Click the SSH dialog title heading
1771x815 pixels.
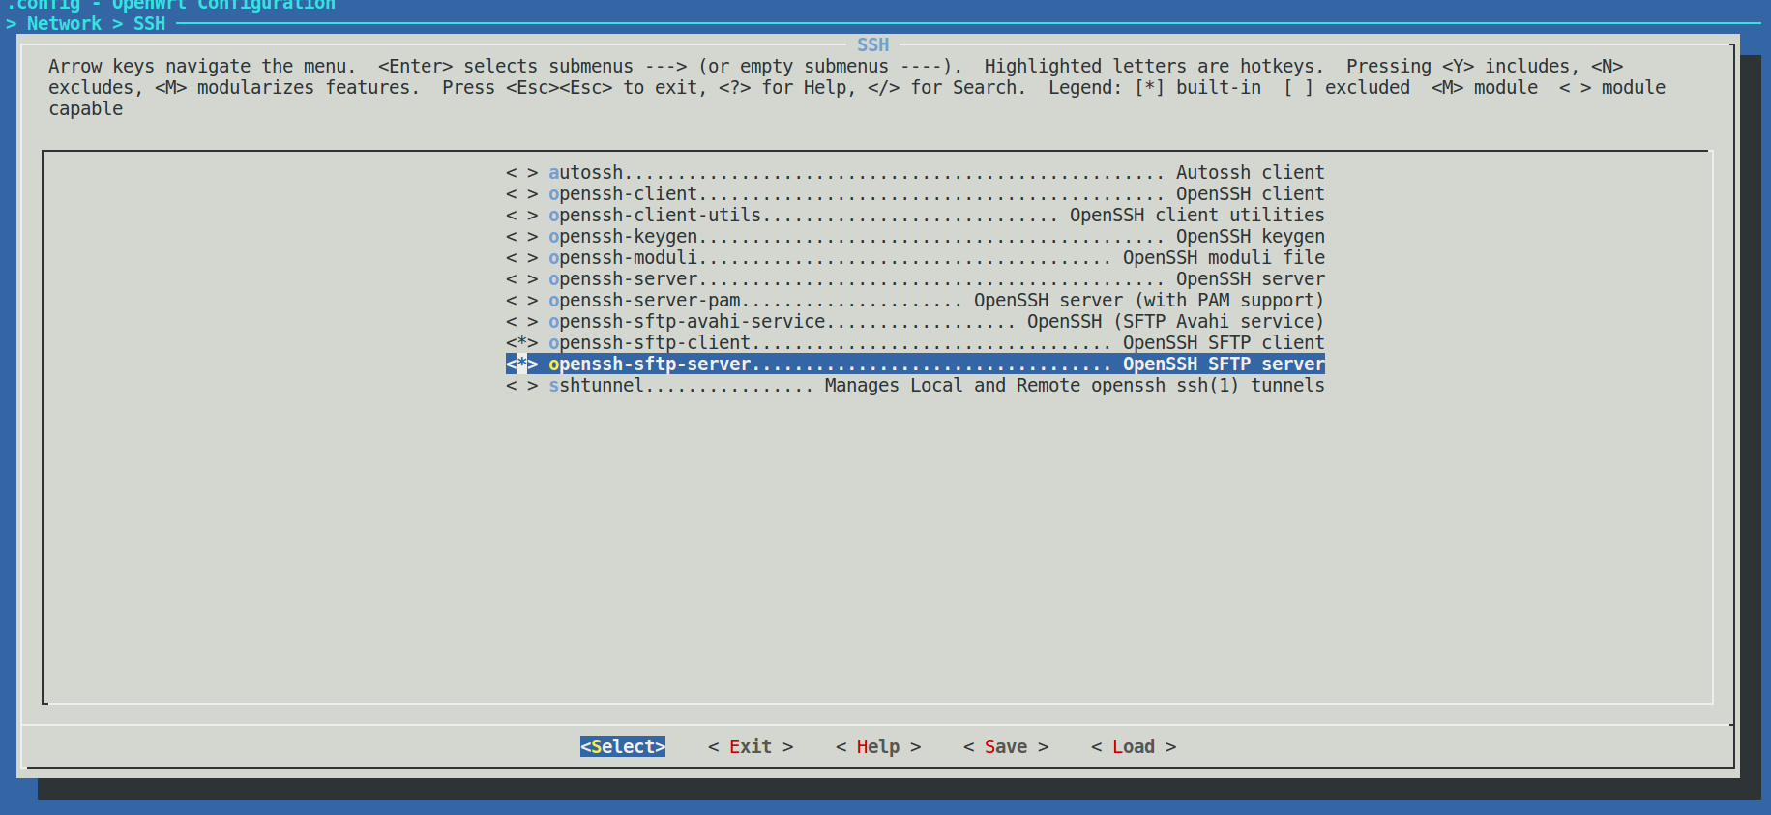pyautogui.click(x=872, y=45)
